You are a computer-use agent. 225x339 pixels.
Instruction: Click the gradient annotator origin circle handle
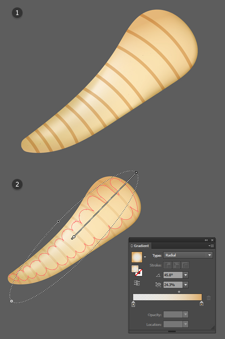[73, 238]
